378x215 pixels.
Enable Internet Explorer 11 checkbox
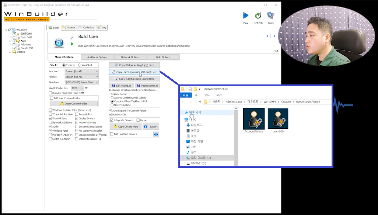click(76, 139)
